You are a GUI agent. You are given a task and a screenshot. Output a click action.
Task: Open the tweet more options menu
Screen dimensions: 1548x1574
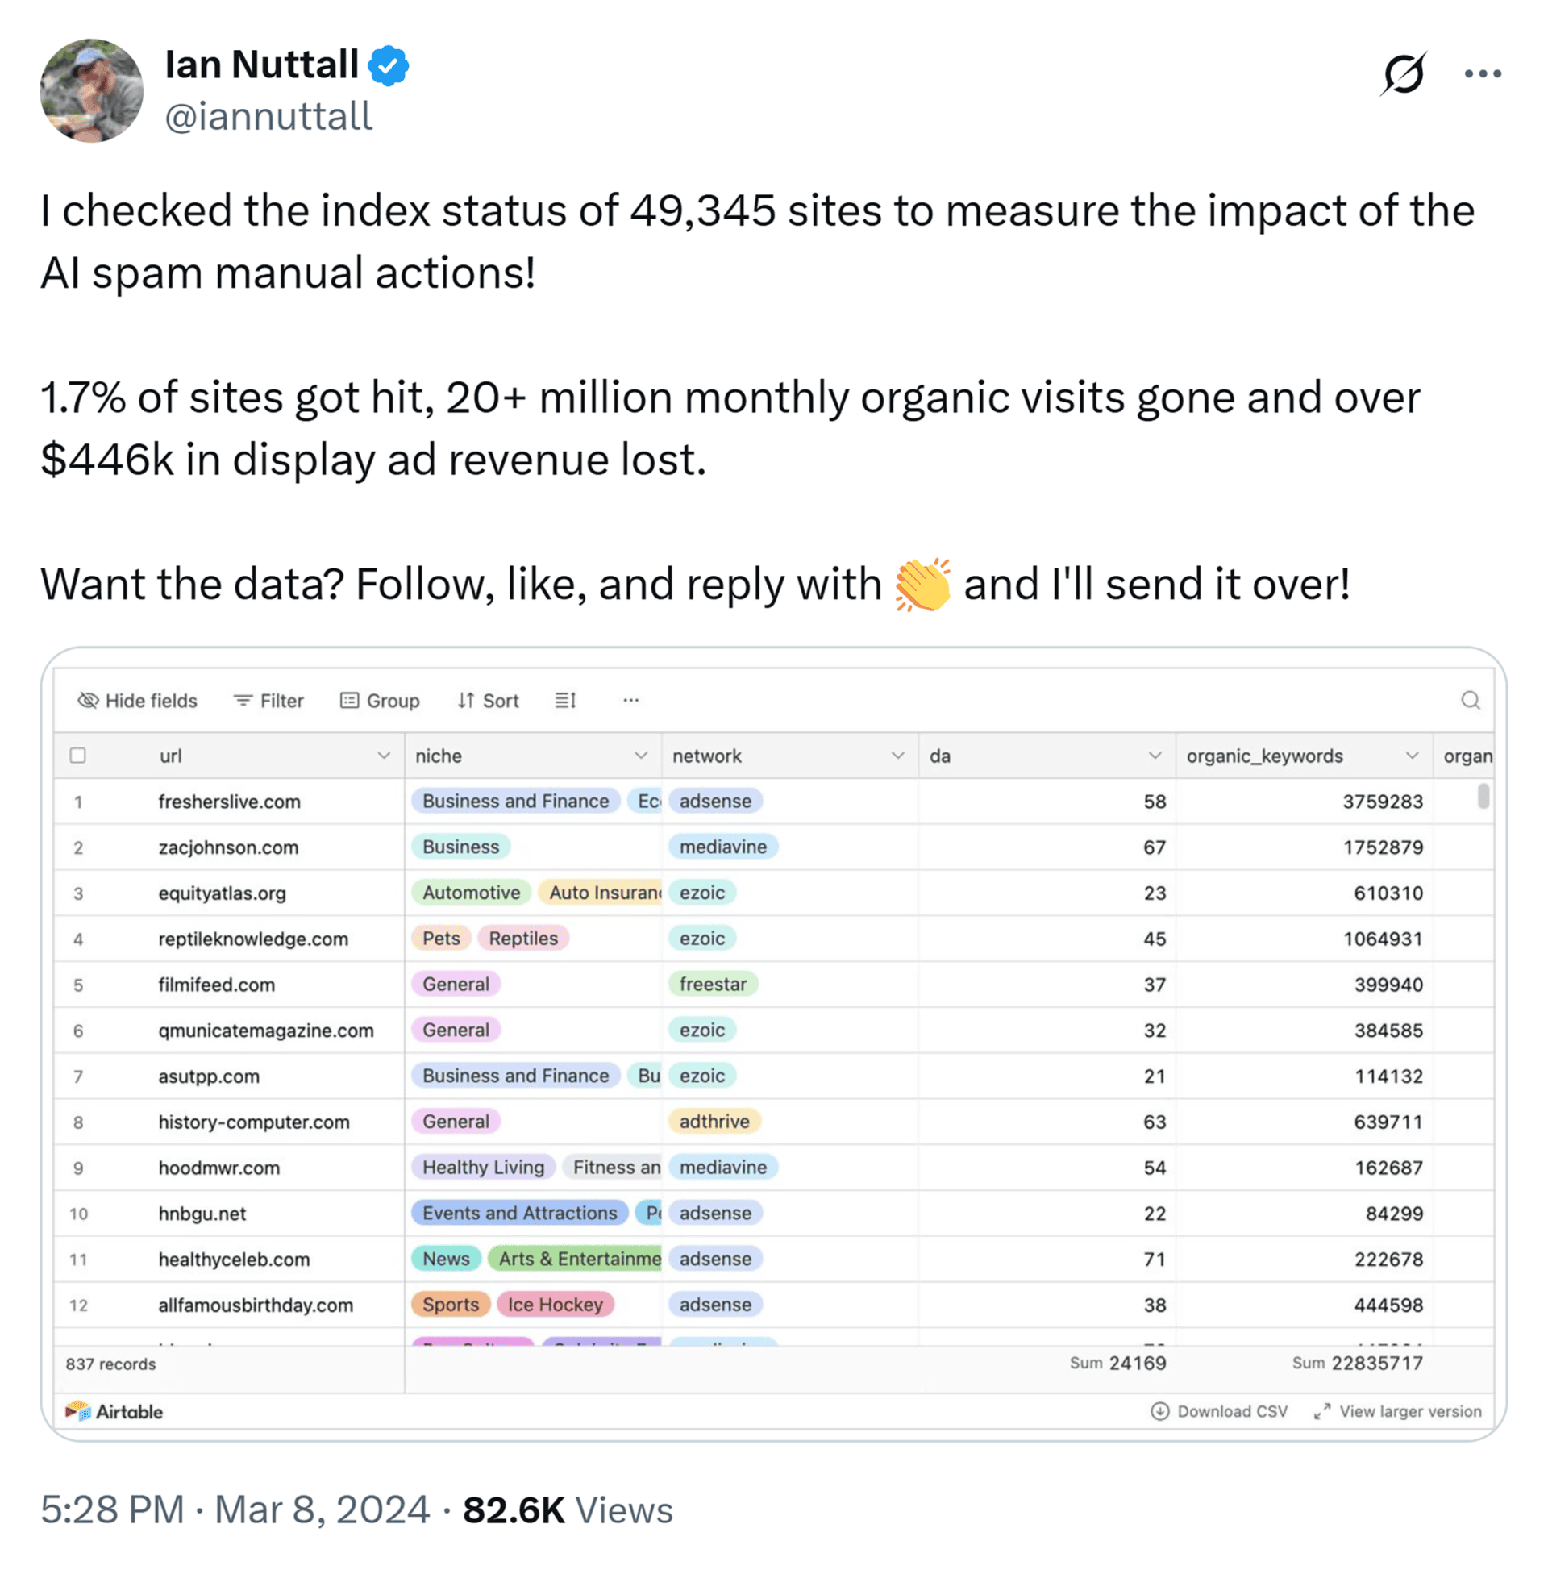point(1482,74)
